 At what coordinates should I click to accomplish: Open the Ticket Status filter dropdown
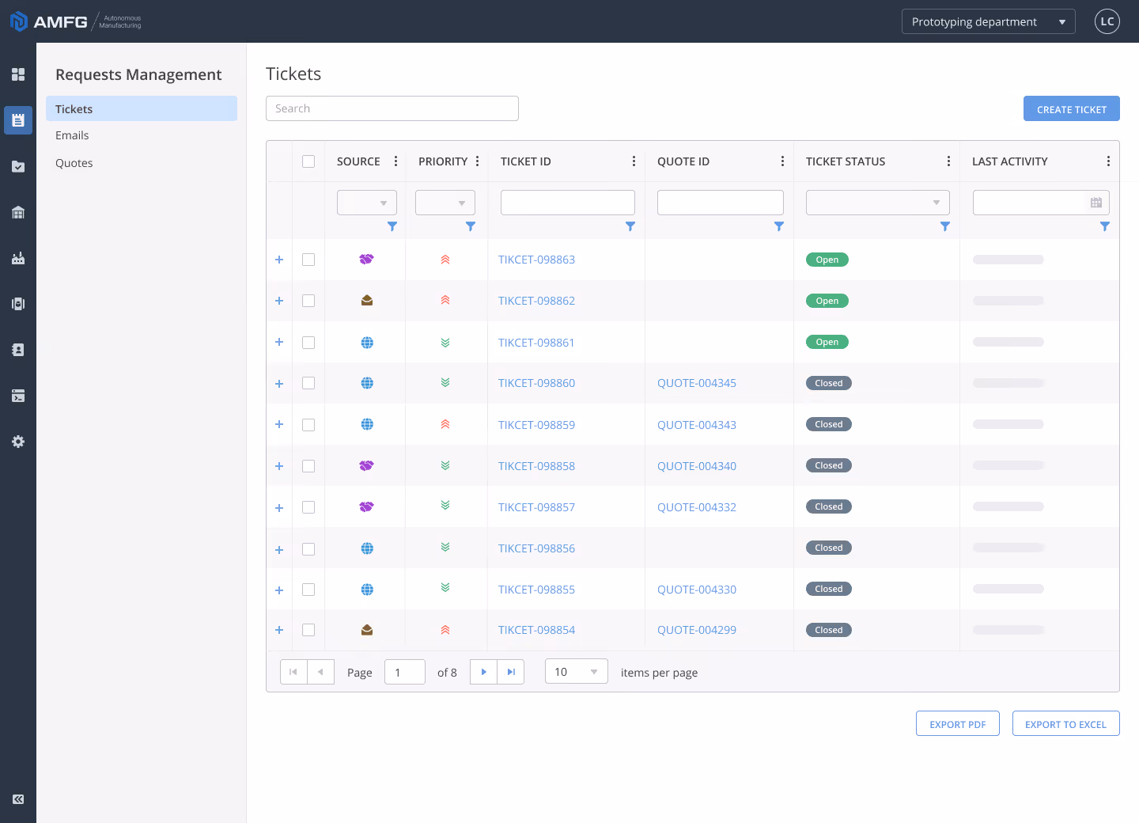pos(877,203)
